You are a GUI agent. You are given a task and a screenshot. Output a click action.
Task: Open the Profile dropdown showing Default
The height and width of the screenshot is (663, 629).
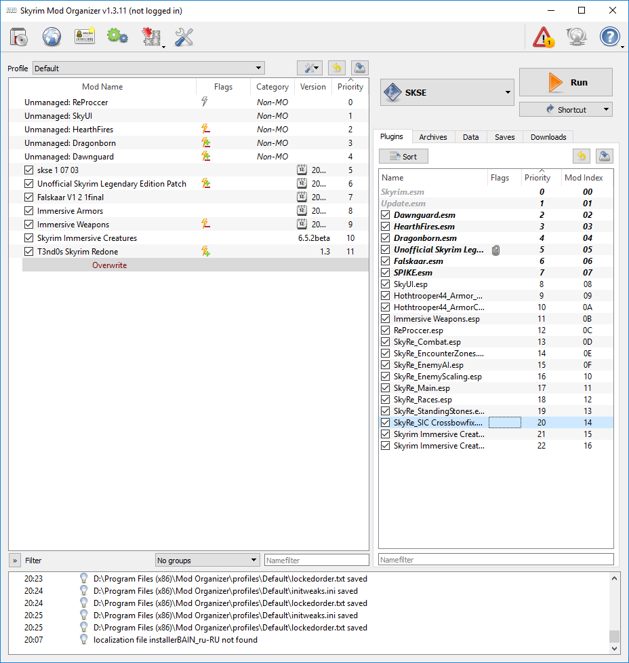pos(148,68)
